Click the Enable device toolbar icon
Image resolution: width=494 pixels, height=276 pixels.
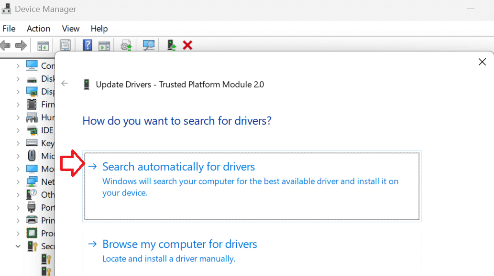click(x=172, y=45)
